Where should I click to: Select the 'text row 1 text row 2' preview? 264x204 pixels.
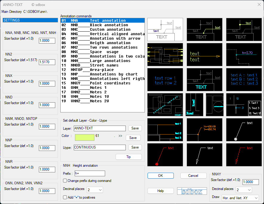pyautogui.click(x=165, y=80)
